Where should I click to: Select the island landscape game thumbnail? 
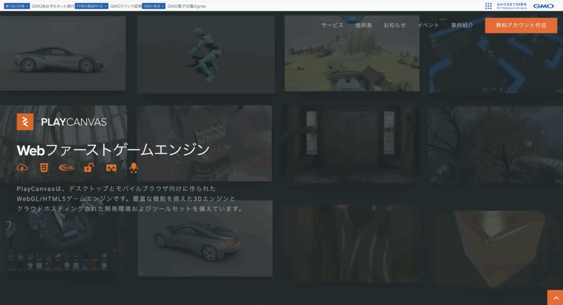pyautogui.click(x=352, y=53)
